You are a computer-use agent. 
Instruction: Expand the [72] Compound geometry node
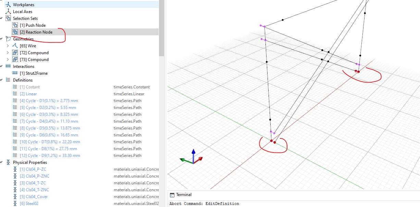coord(8,52)
